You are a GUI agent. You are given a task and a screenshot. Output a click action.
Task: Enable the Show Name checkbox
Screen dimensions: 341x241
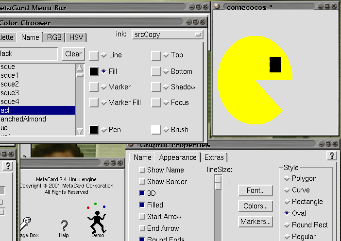(142, 170)
